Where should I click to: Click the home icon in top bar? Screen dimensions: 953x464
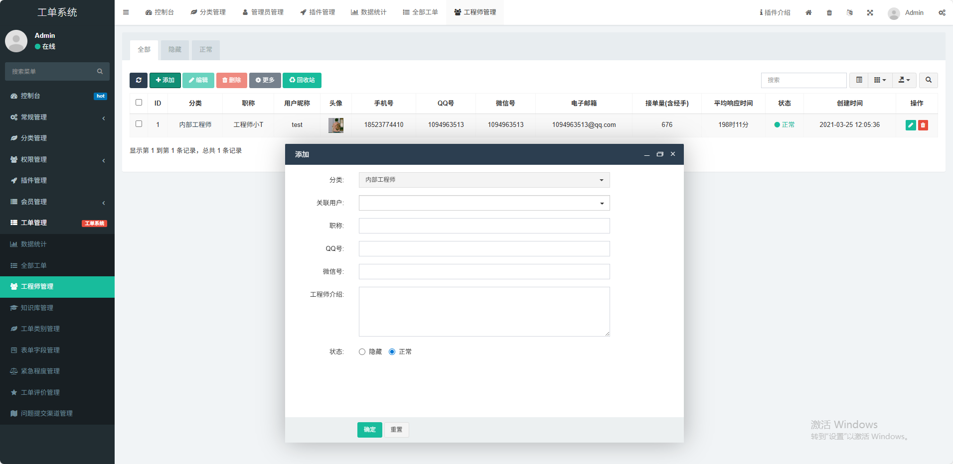[x=808, y=12]
